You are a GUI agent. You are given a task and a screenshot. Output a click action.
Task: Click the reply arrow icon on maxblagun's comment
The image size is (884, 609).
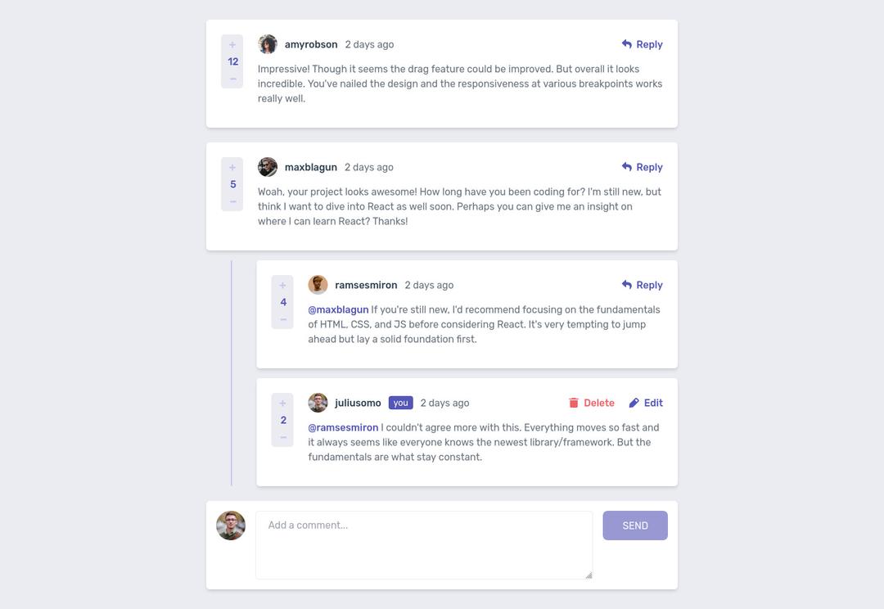click(x=626, y=166)
